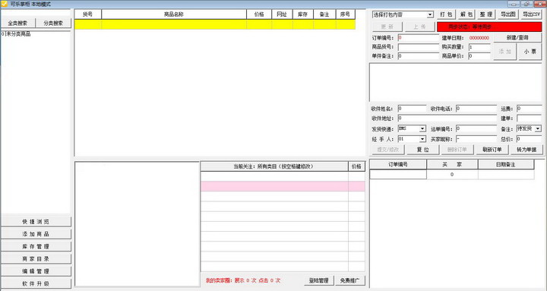Viewport: 547px width, 291px height.
Task: Open 快捷浏览 from the left sidebar
Action: point(36,222)
